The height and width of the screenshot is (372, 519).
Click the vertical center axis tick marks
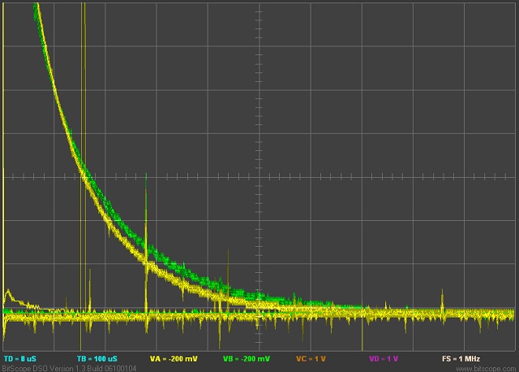pyautogui.click(x=259, y=81)
